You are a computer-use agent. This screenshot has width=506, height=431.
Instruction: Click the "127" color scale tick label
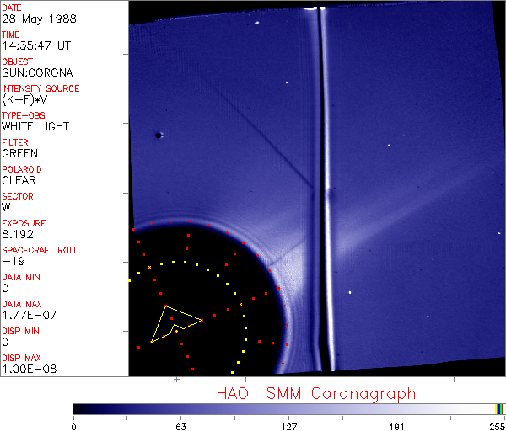pos(288,427)
